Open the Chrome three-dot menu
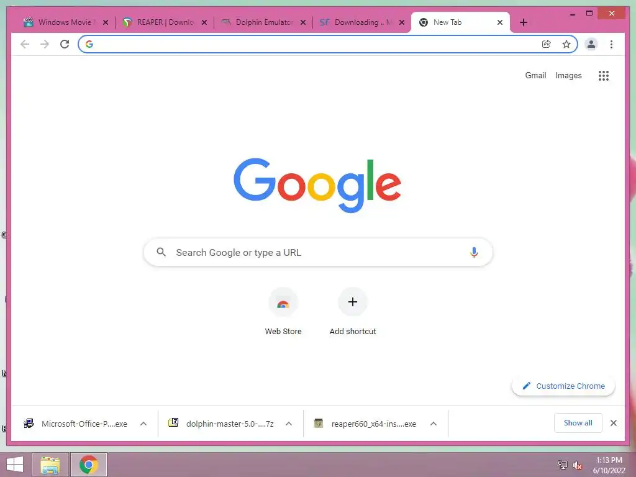636x477 pixels. point(611,44)
